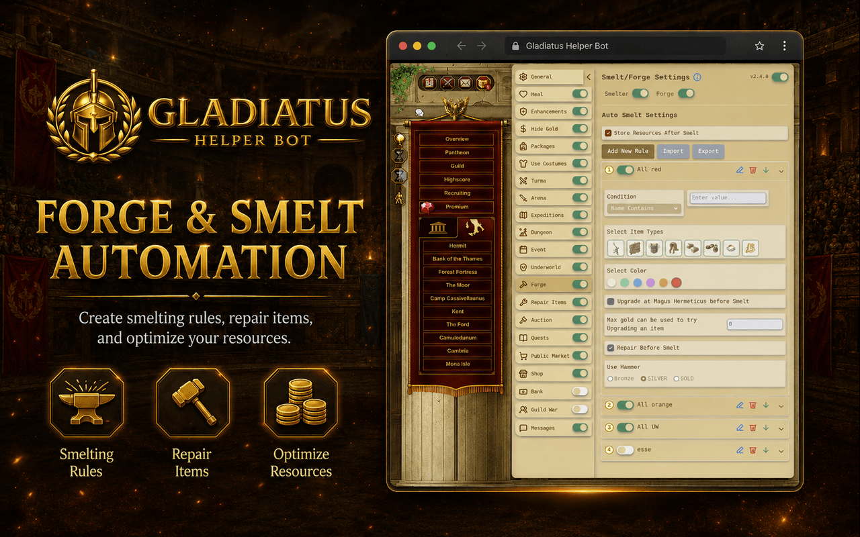Edit the 'esse' rule with pencil icon
Image resolution: width=860 pixels, height=537 pixels.
[x=740, y=450]
